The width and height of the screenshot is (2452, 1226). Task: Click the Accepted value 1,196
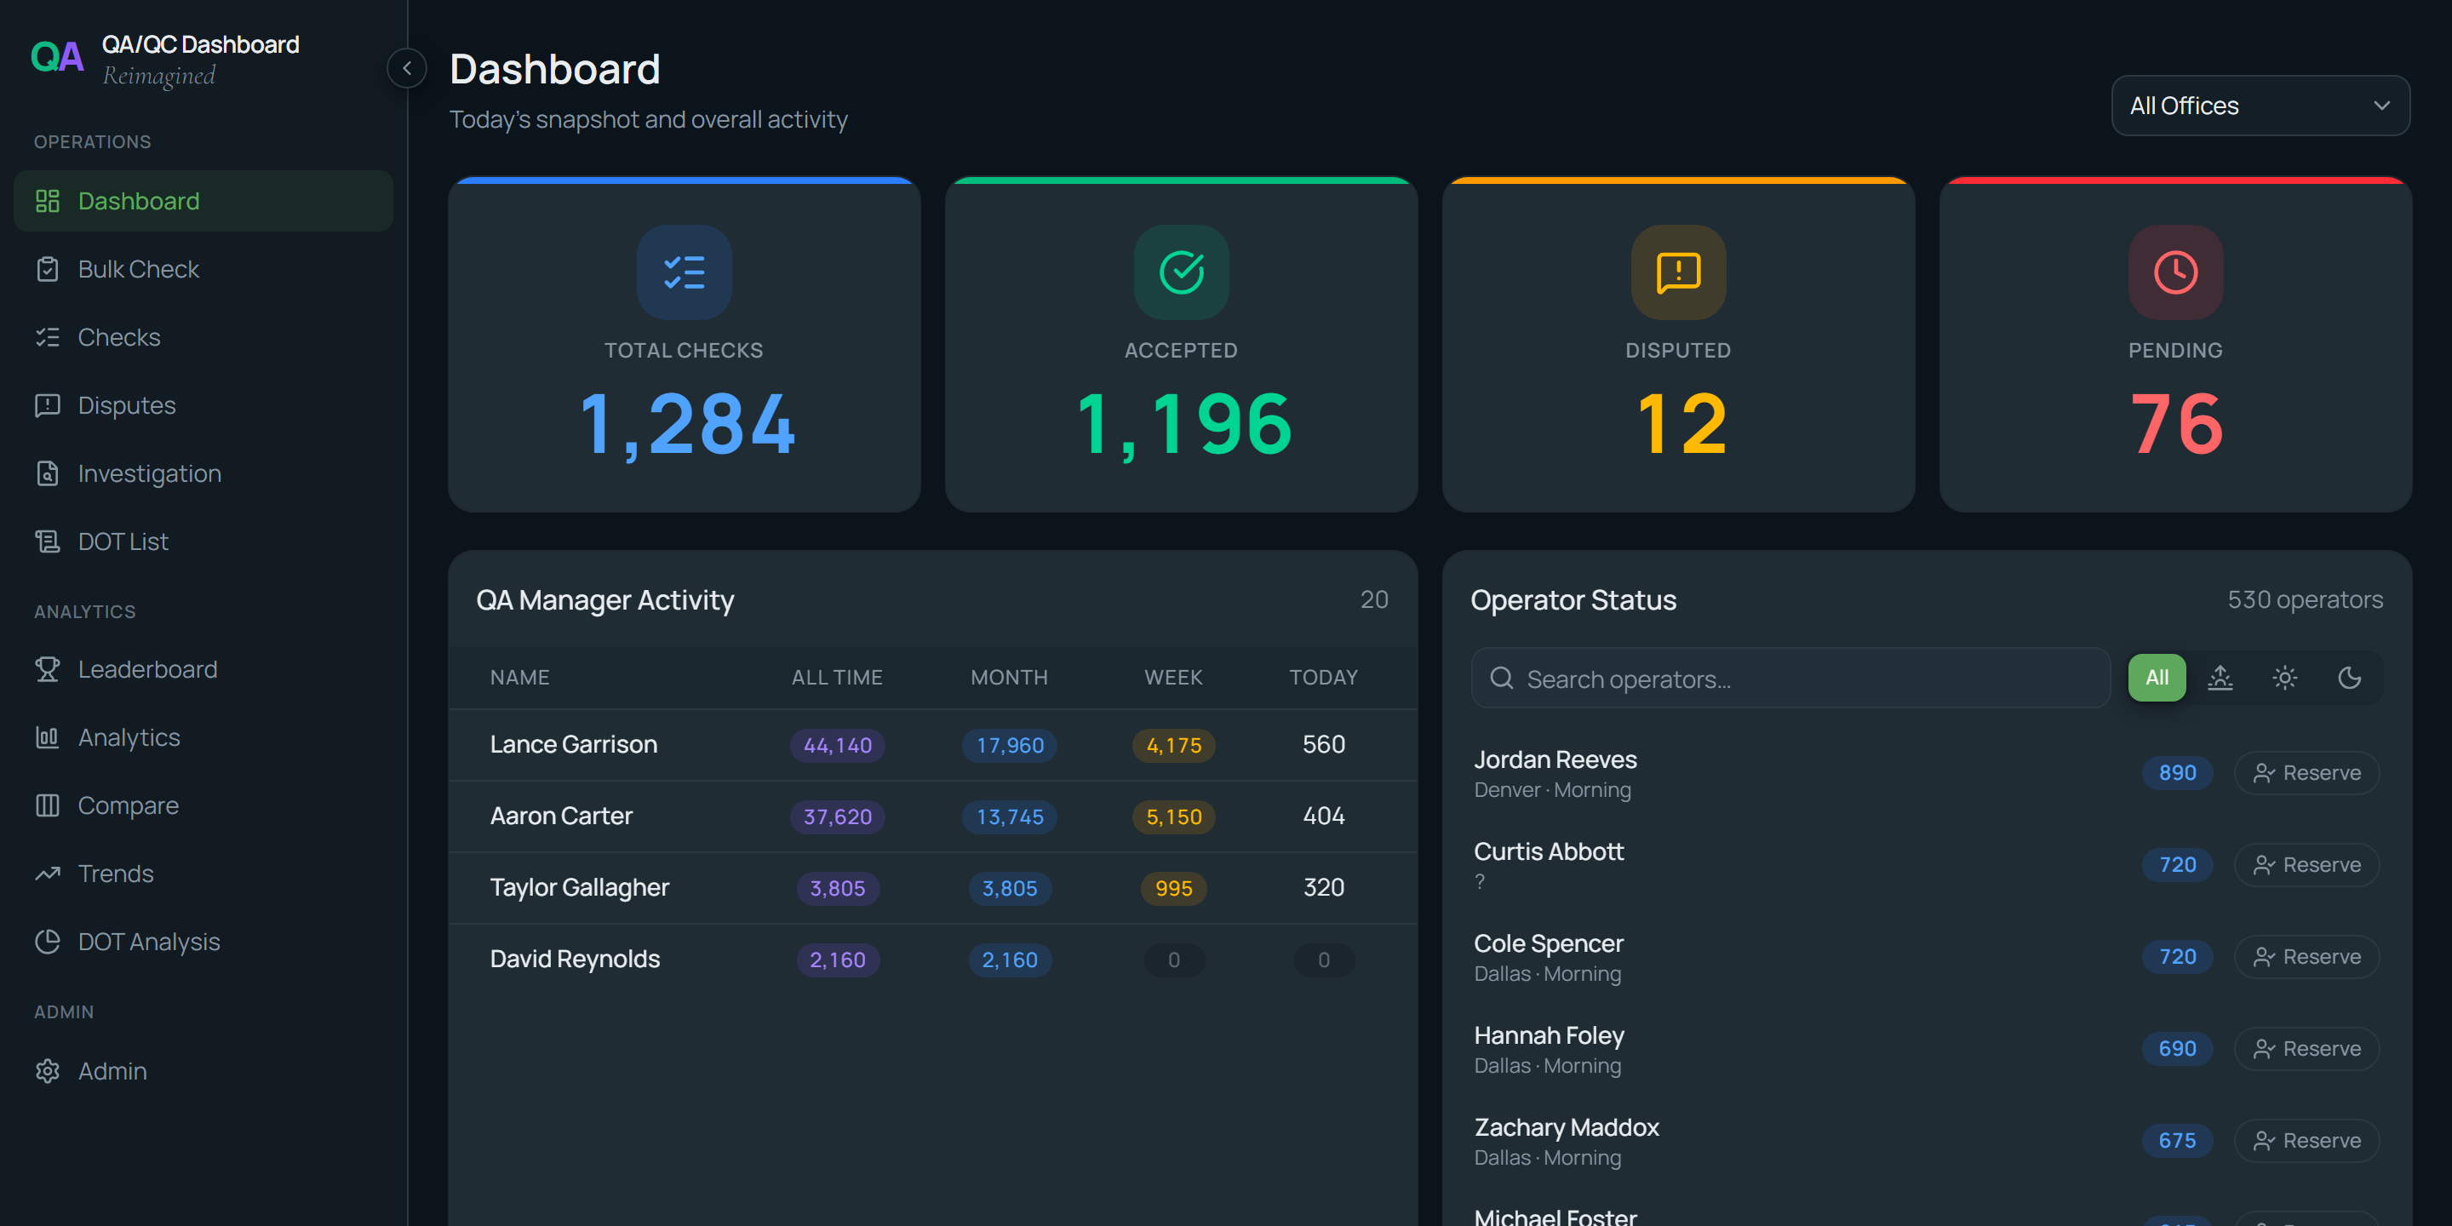[1183, 425]
